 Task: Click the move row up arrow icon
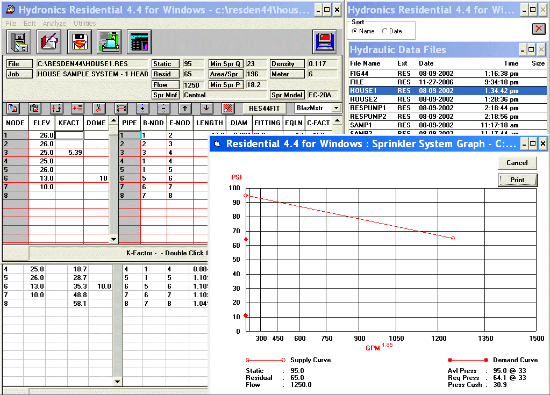[x=184, y=108]
